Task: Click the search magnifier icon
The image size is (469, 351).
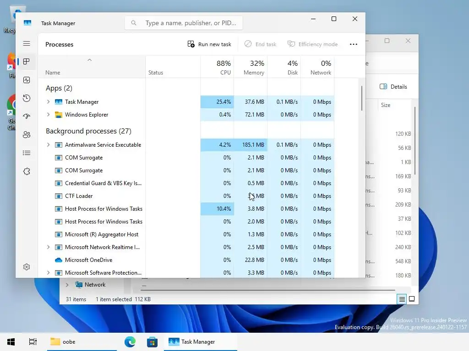Action: point(134,23)
